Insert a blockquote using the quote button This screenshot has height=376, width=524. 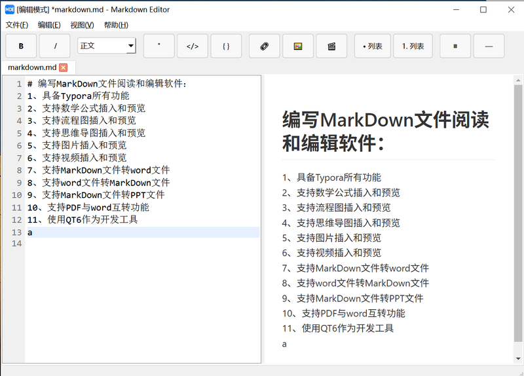tap(159, 46)
